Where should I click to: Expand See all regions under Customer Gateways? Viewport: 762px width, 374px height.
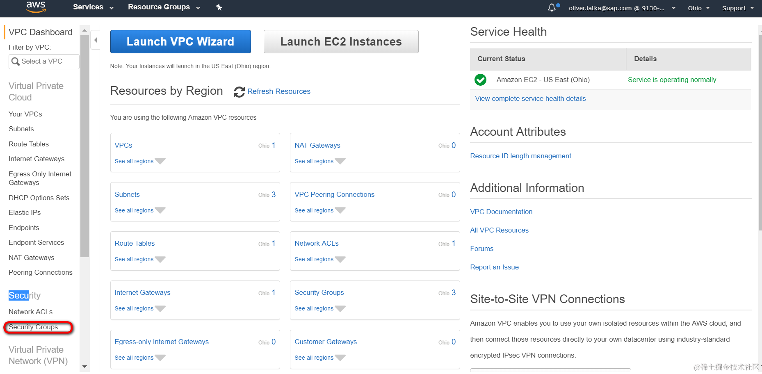tap(320, 358)
